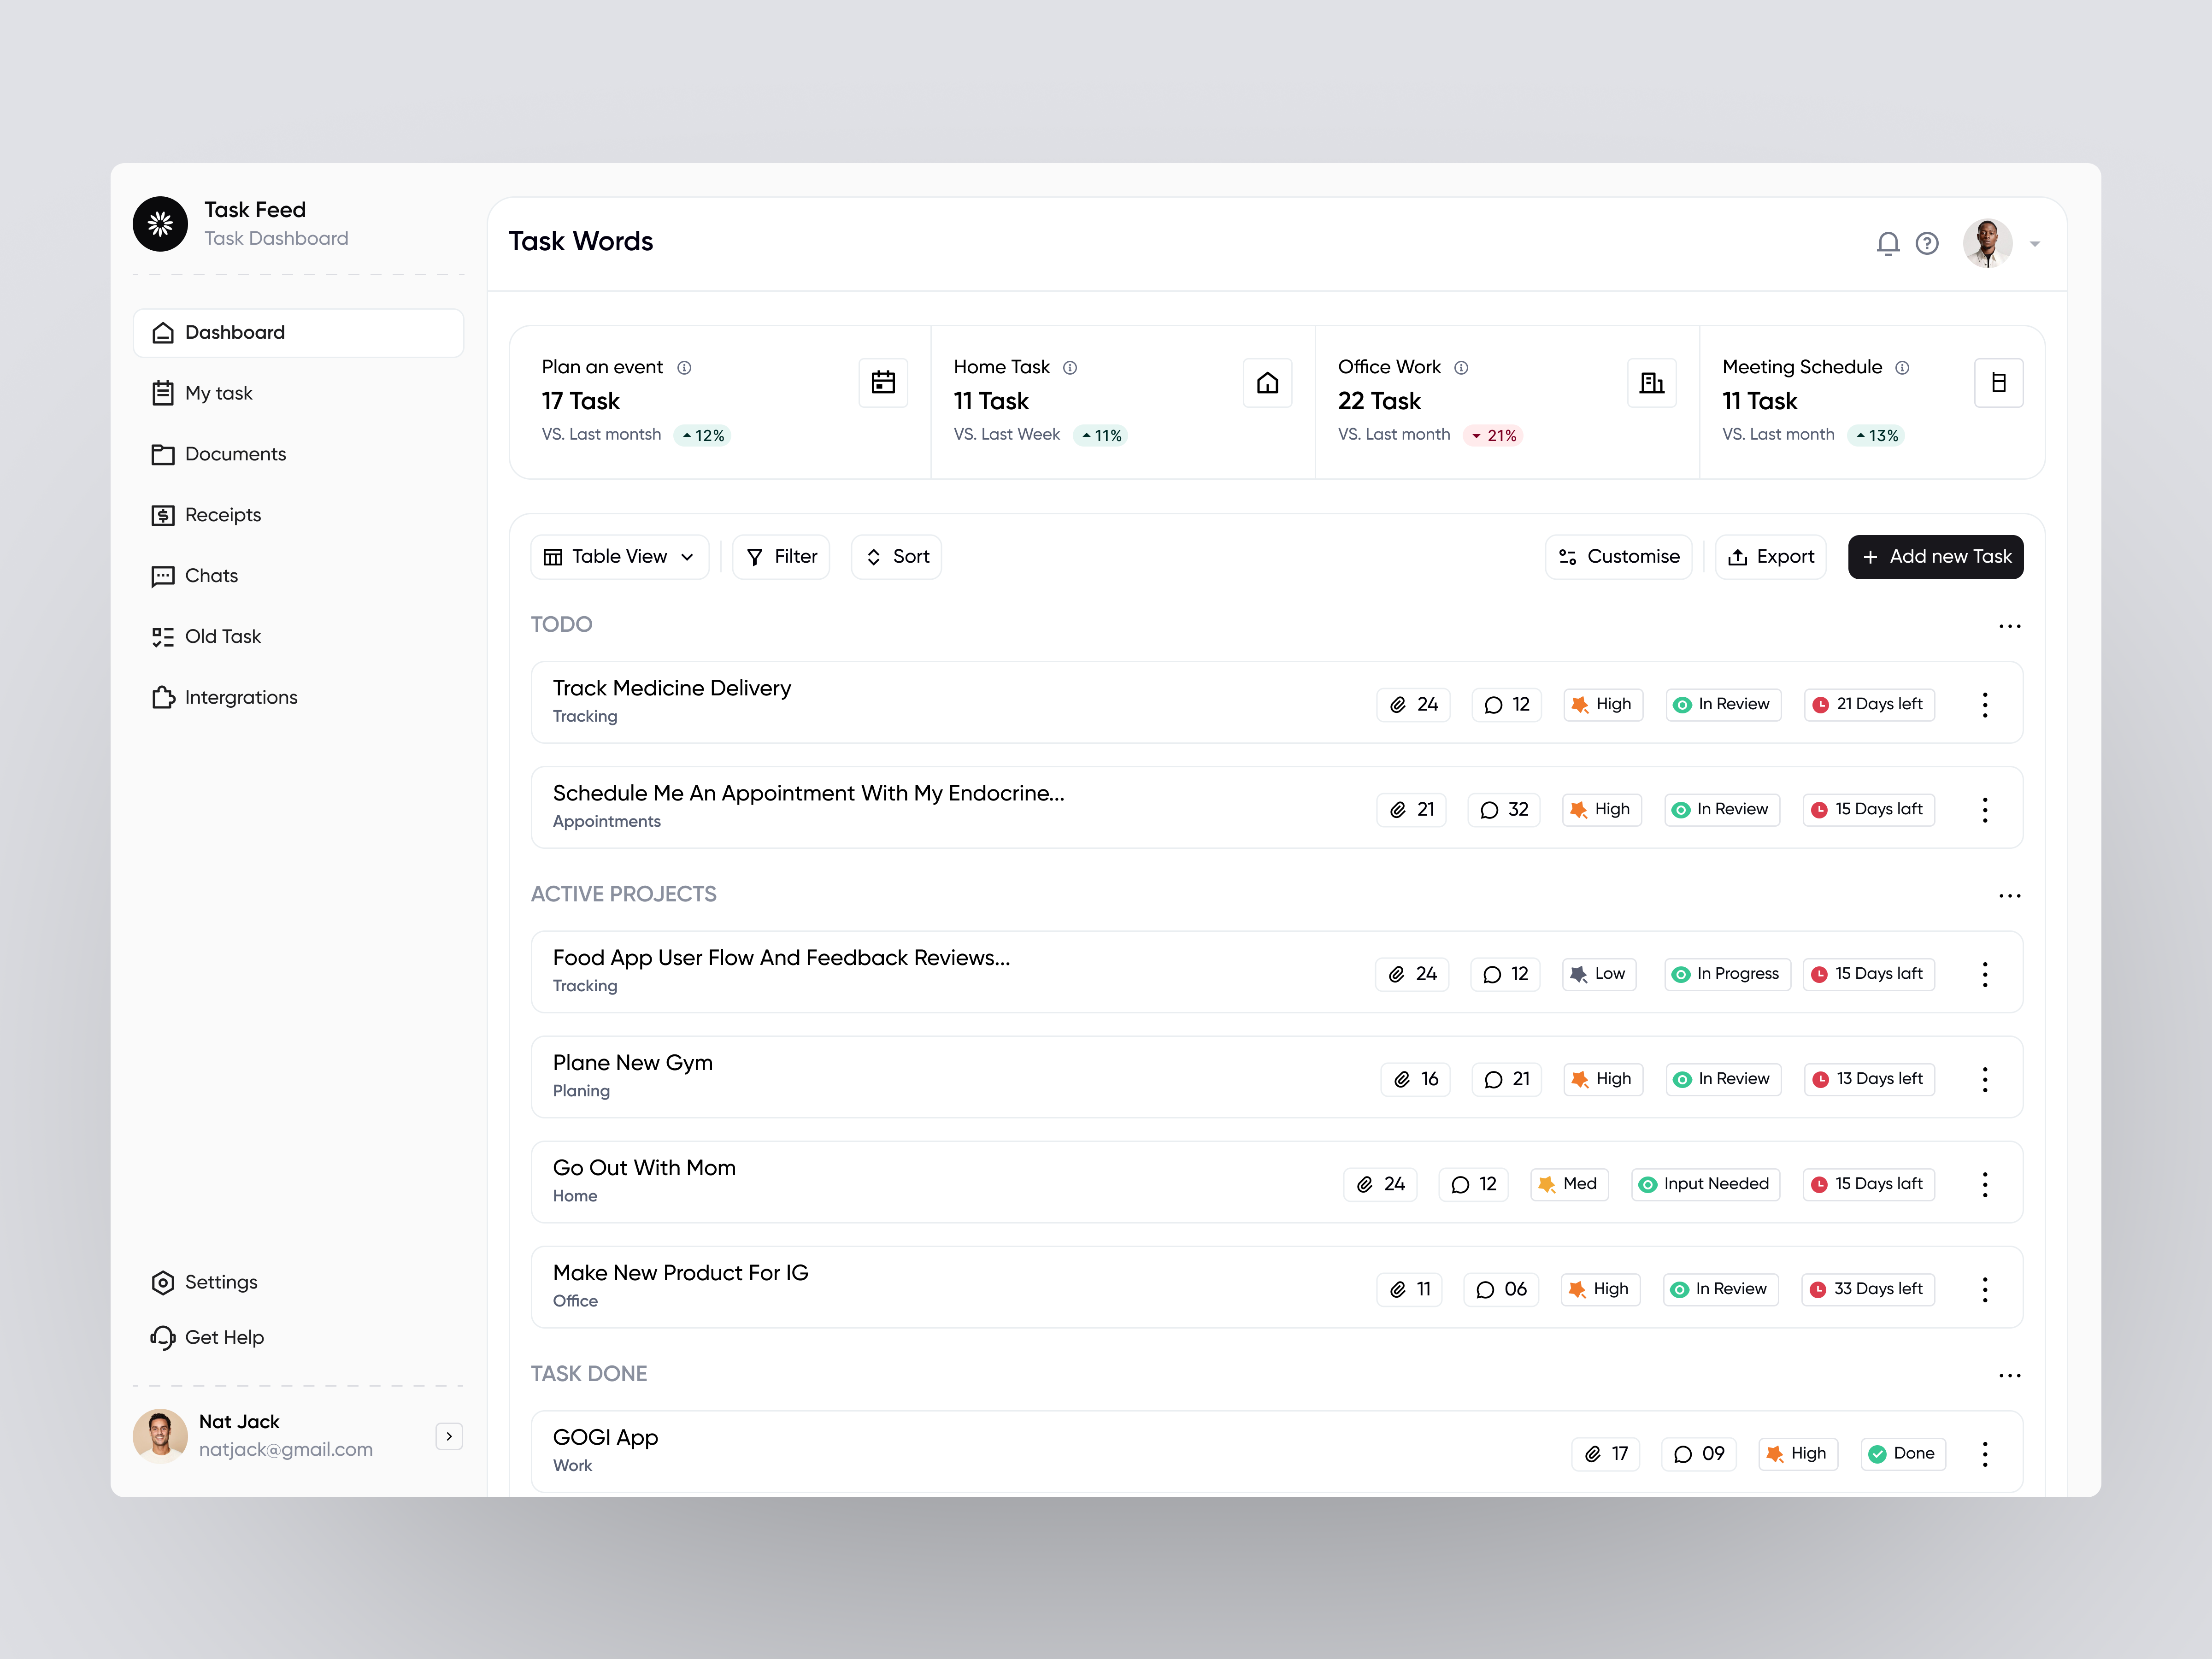Click the Export button

click(x=1770, y=557)
